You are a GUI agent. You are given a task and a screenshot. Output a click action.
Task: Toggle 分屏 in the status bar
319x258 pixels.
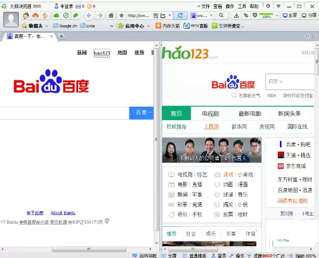click(x=169, y=255)
